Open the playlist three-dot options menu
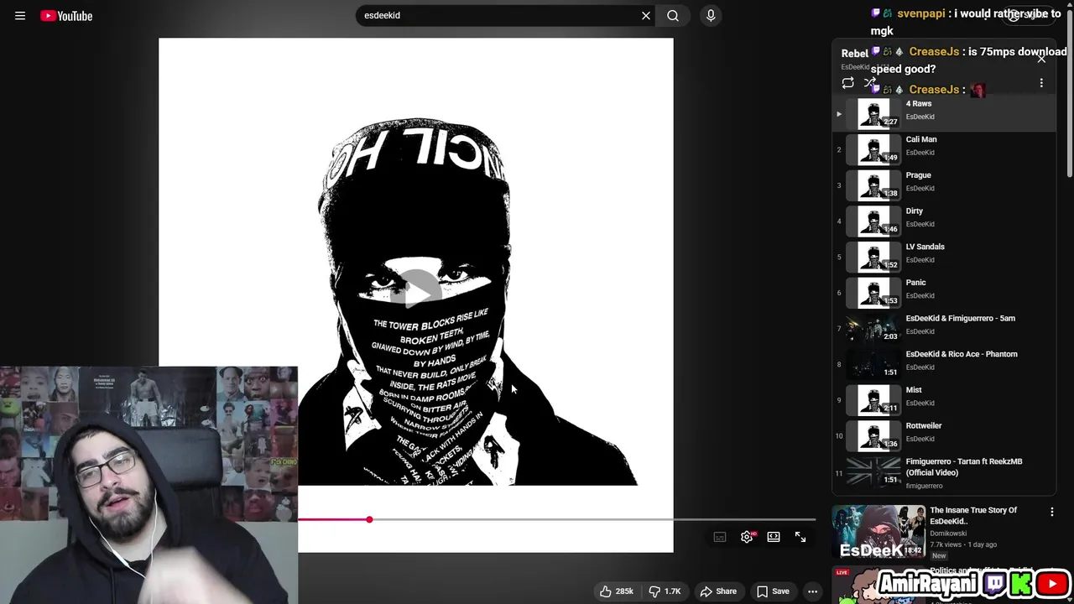The height and width of the screenshot is (604, 1074). click(1041, 83)
